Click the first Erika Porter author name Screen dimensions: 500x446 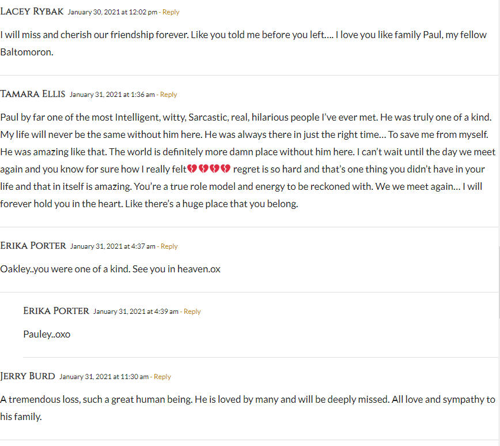click(33, 246)
